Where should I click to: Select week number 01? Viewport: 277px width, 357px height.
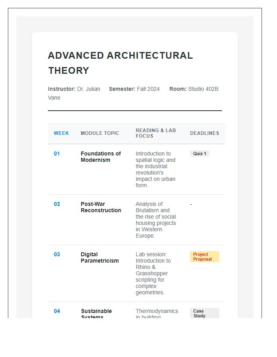(57, 154)
